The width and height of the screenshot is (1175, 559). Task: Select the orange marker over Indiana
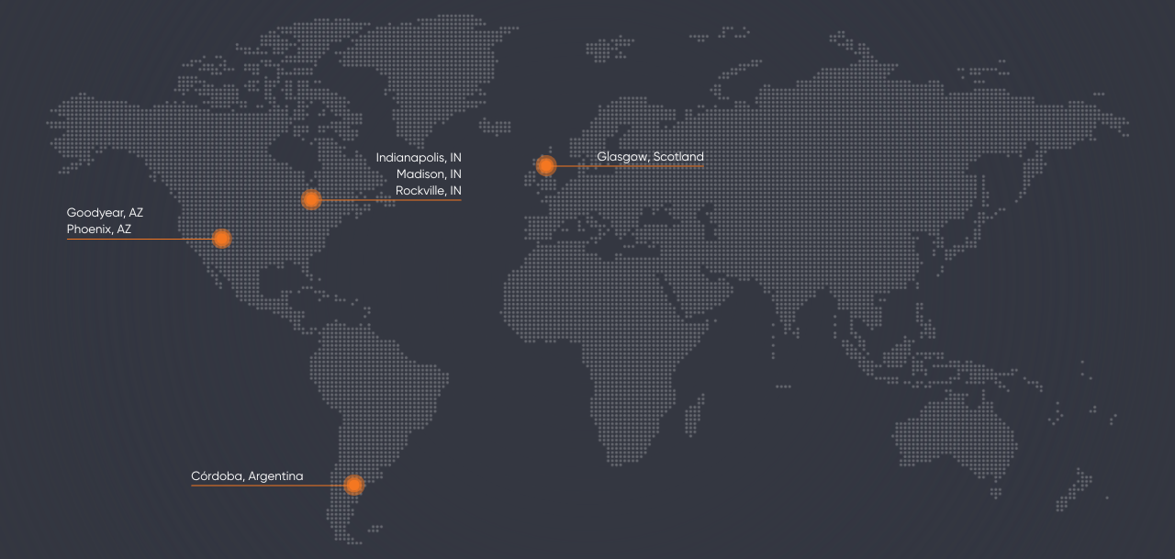pos(311,199)
